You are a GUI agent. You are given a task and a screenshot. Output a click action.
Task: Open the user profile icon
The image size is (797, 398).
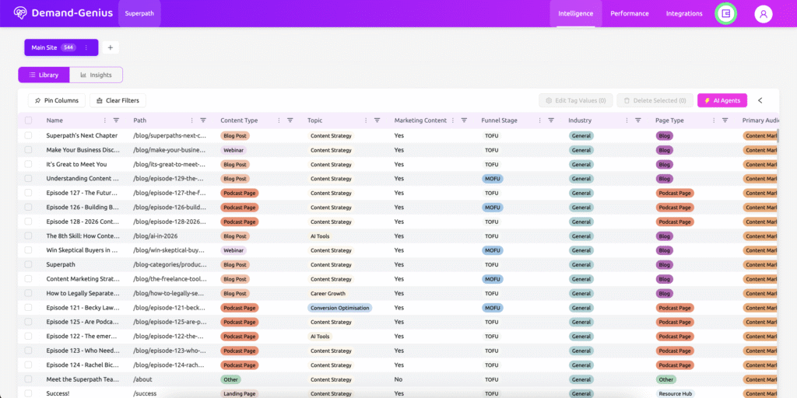763,14
